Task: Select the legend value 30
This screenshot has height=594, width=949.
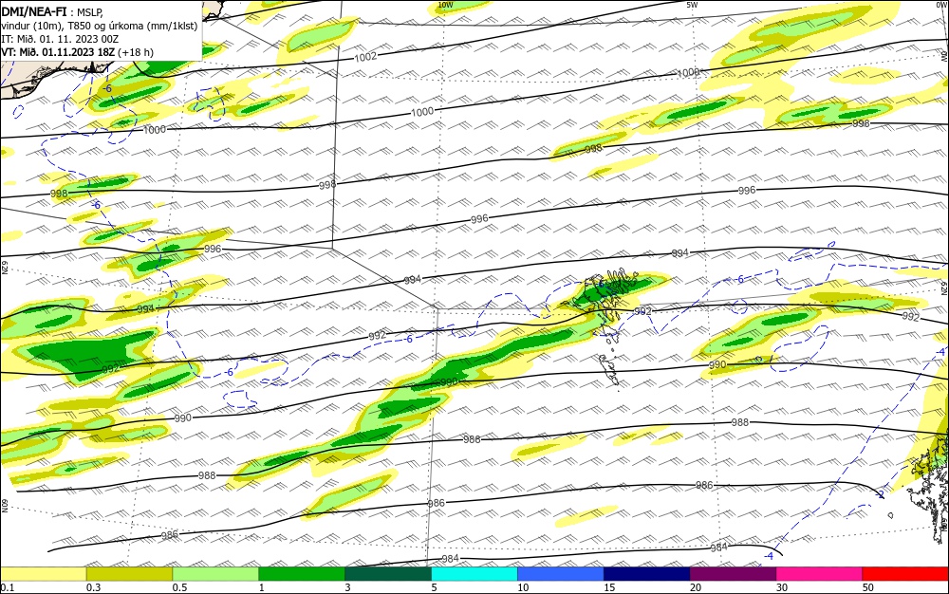Action: [782, 588]
